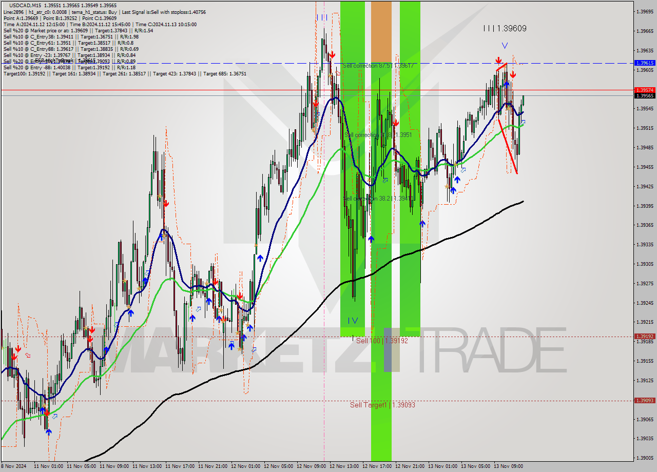This screenshot has width=657, height=472.
Task: Click the 1.39215 price axis label
Action: 645,322
